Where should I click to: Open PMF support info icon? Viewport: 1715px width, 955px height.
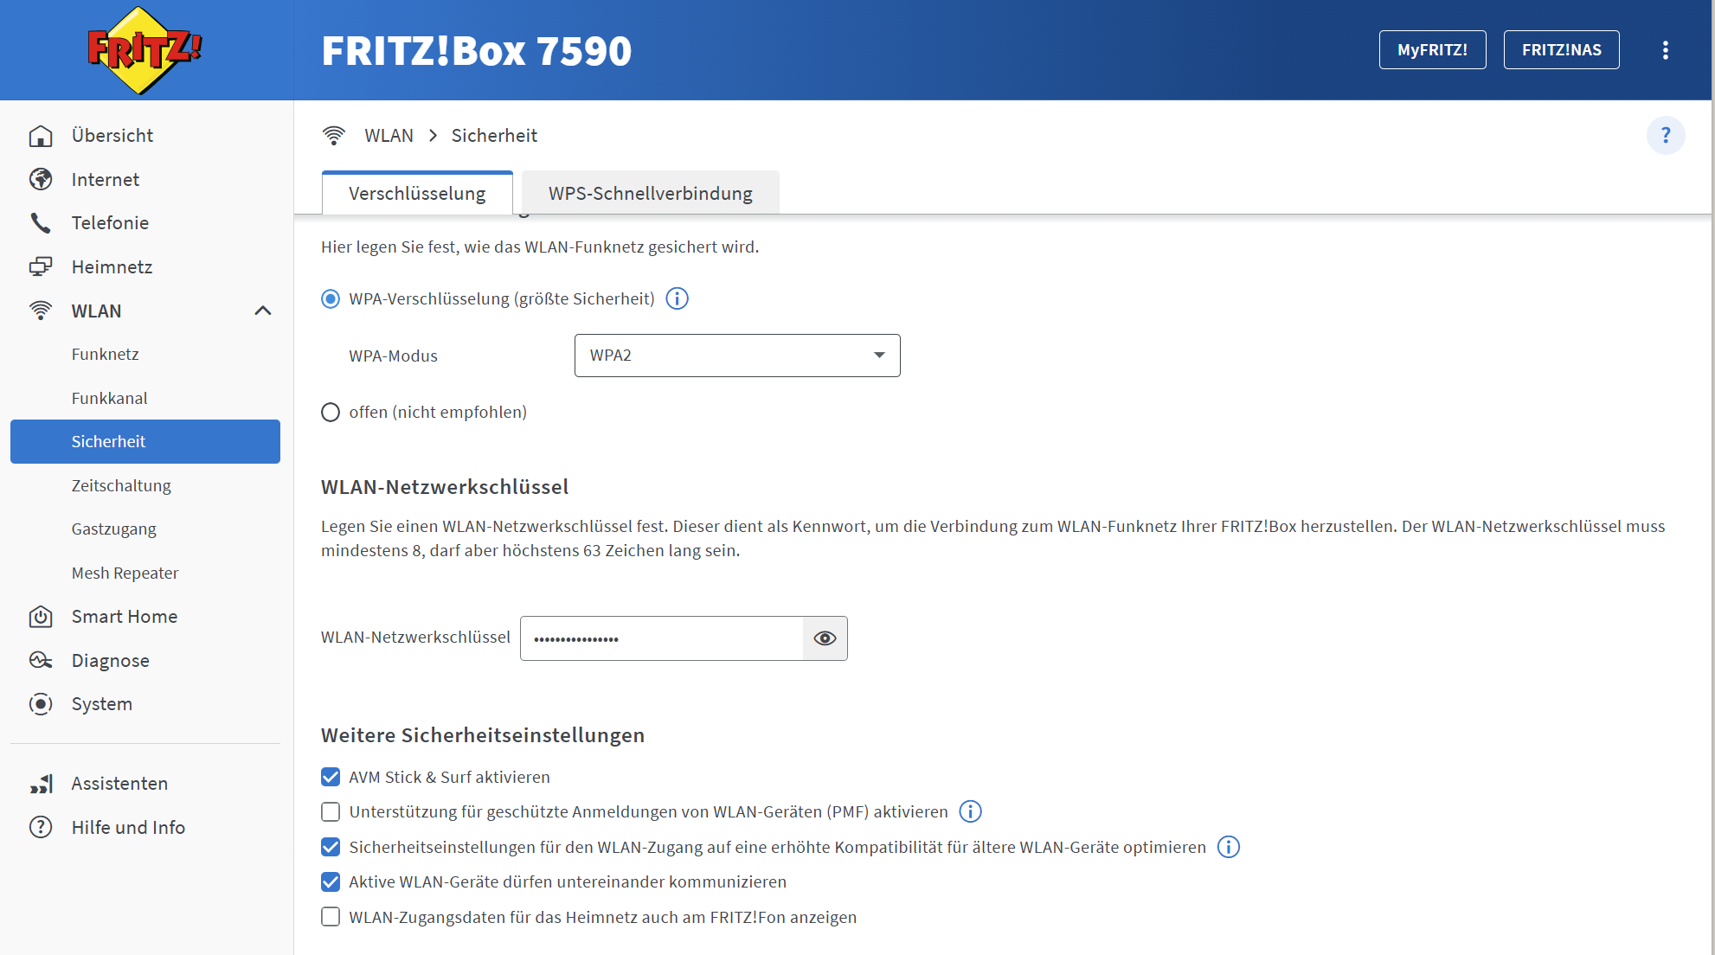coord(970,812)
